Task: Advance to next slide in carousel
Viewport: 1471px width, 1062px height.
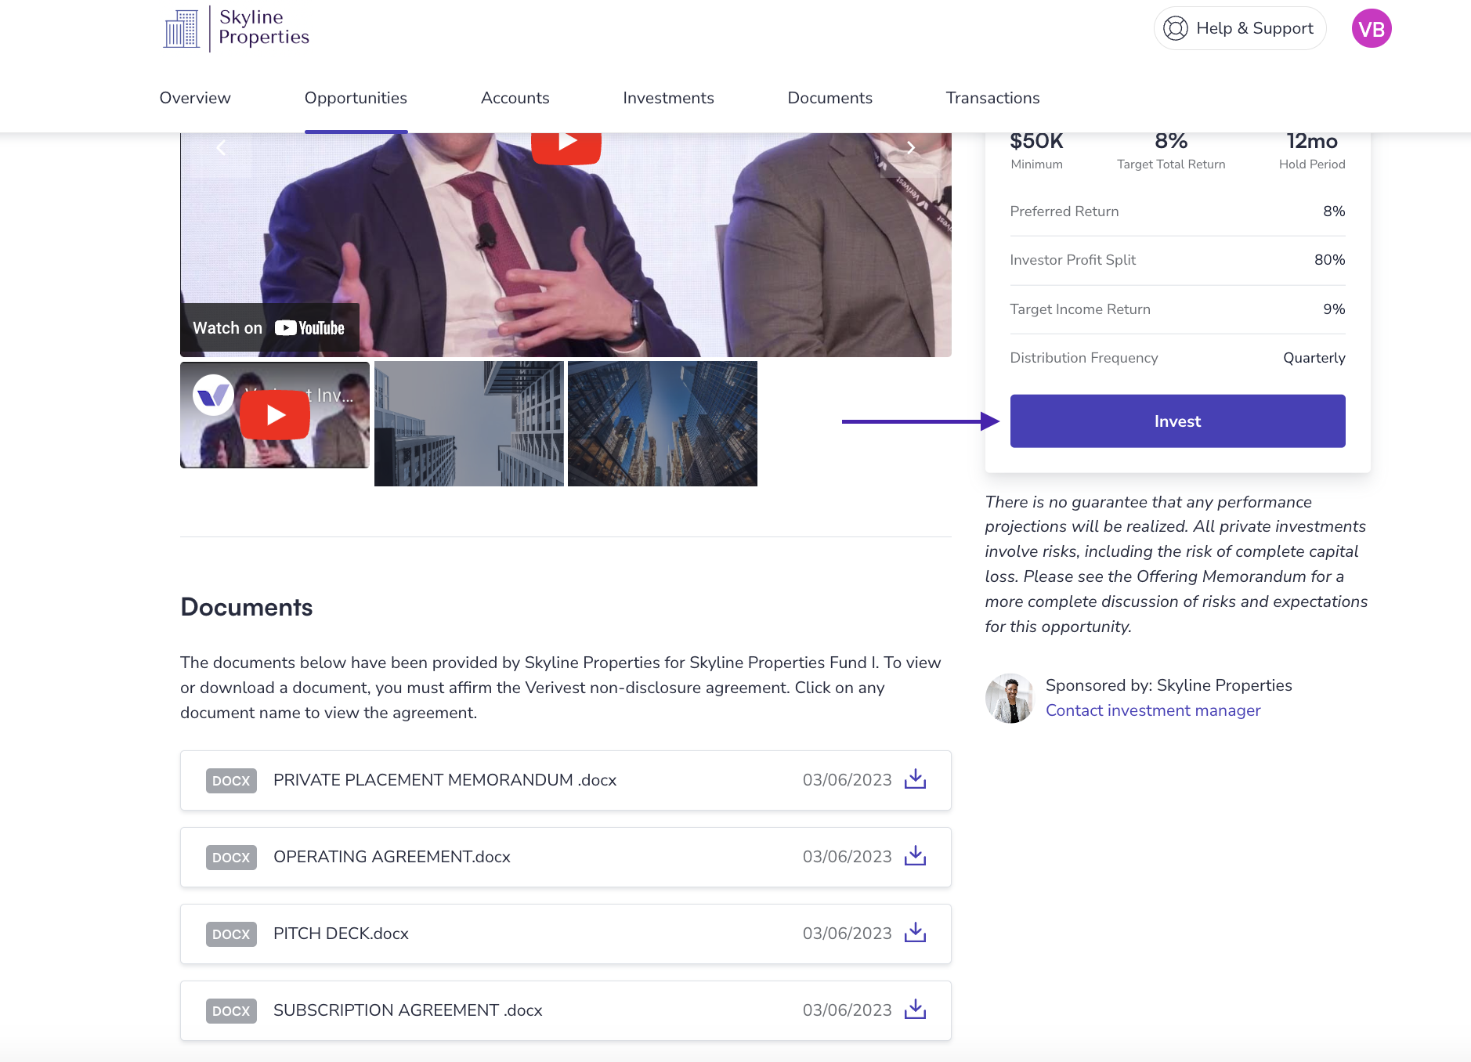Action: [x=910, y=147]
